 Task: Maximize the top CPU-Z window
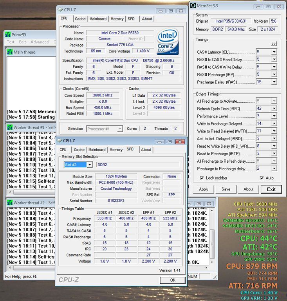[171, 11]
